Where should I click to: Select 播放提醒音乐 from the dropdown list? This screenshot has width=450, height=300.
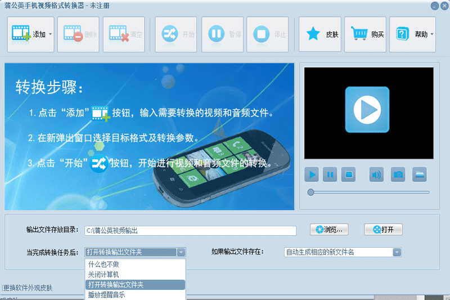click(x=135, y=295)
